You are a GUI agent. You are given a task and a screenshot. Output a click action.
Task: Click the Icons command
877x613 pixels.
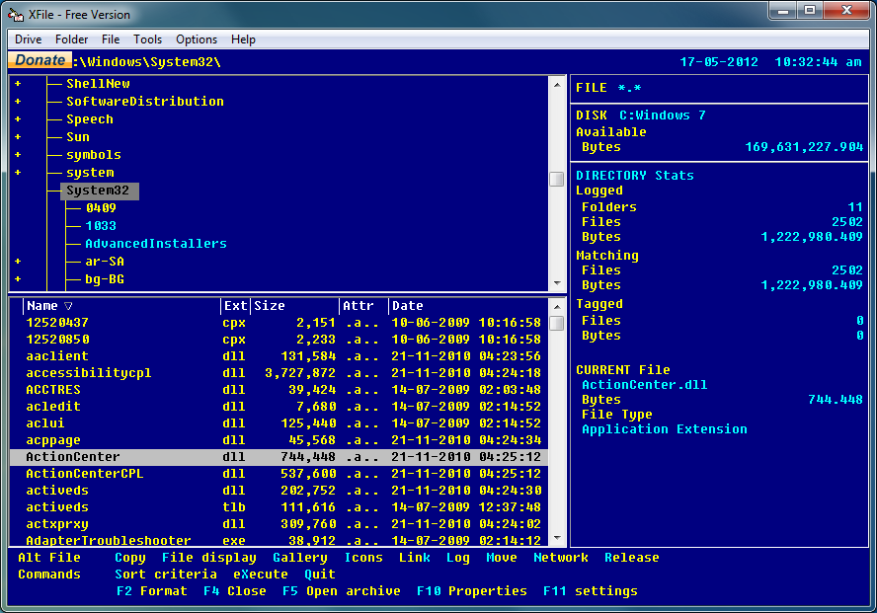click(363, 558)
